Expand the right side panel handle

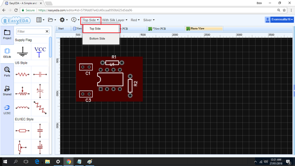tap(294, 91)
